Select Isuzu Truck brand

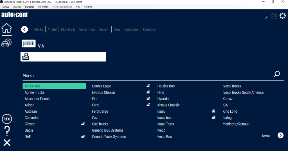[166, 124]
